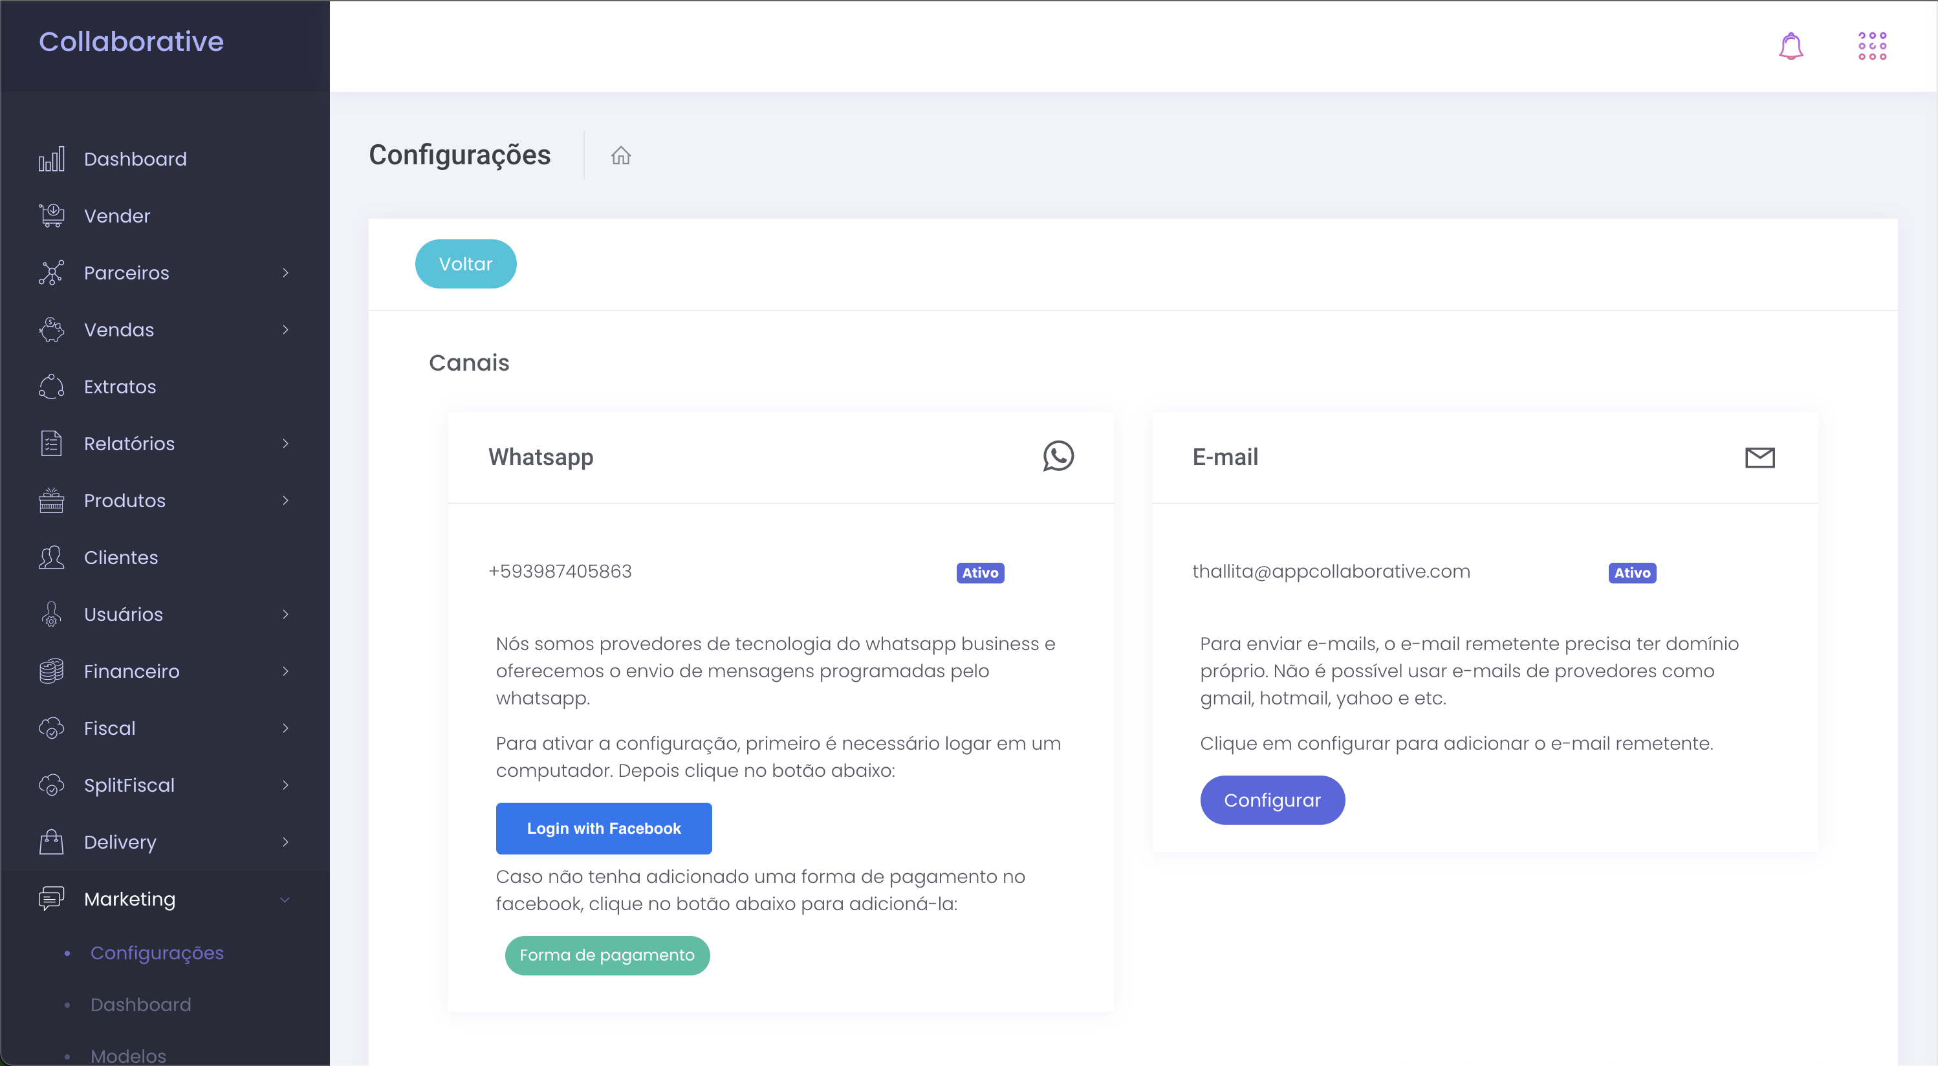This screenshot has width=1938, height=1066.
Task: Click the Marketing sidebar icon
Action: pyautogui.click(x=51, y=899)
